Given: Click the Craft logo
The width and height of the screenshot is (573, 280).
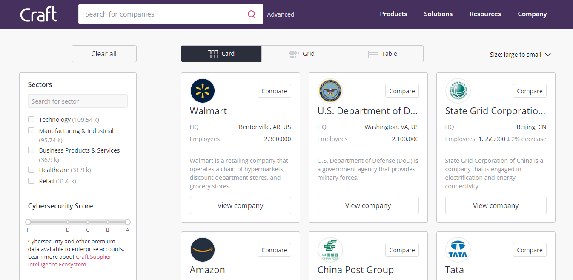Looking at the screenshot, I should click(38, 14).
